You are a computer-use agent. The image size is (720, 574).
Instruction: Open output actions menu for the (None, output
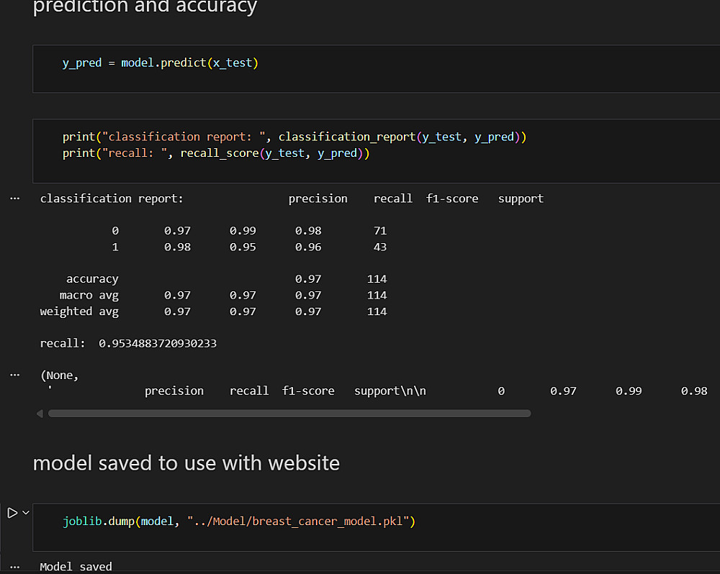pyautogui.click(x=14, y=375)
